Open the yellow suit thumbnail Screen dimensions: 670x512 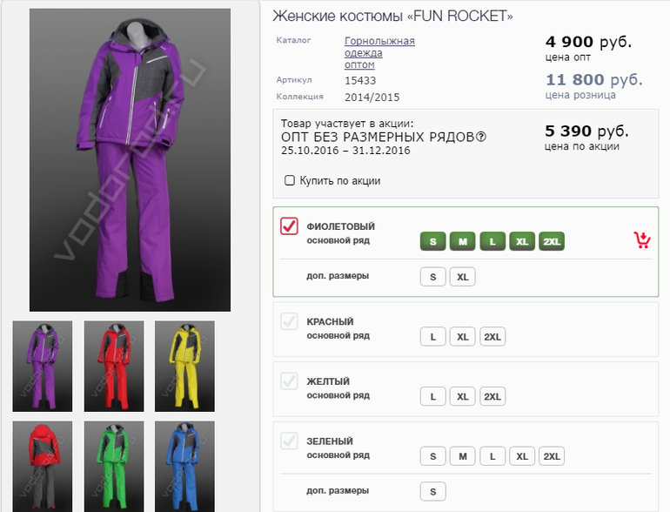click(184, 366)
